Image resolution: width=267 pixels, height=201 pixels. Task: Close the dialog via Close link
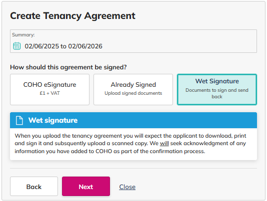127,187
